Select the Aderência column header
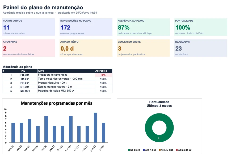The width and height of the screenshot is (231, 168). (103, 71)
